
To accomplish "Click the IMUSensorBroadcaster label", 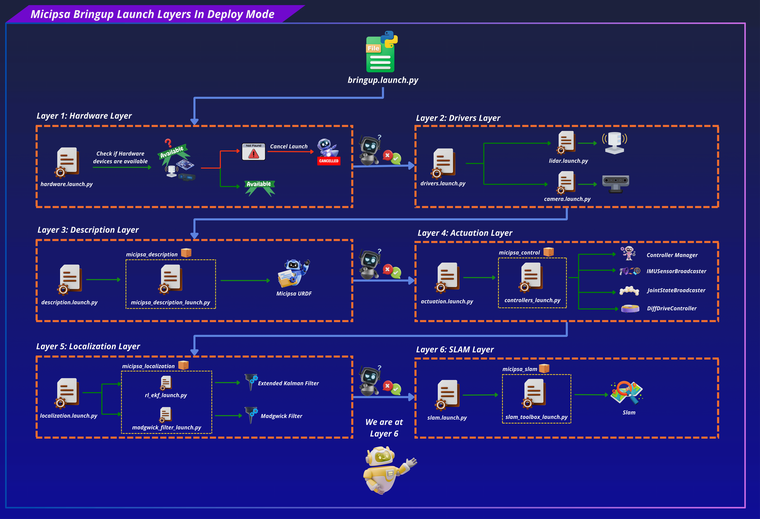I will [x=676, y=271].
